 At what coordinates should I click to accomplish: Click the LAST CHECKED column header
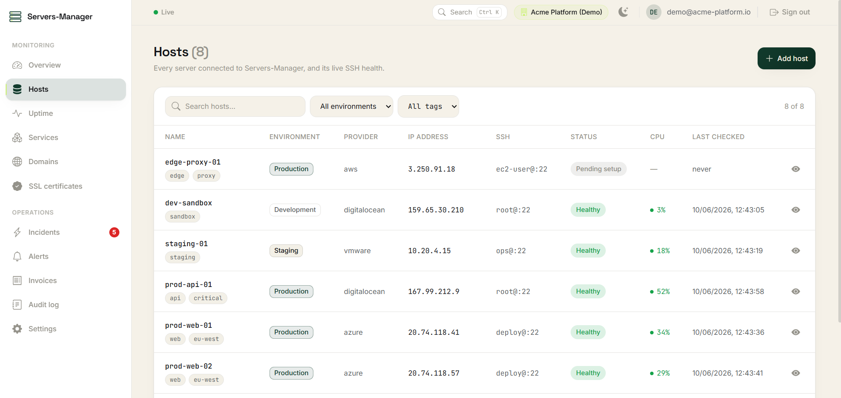point(718,137)
